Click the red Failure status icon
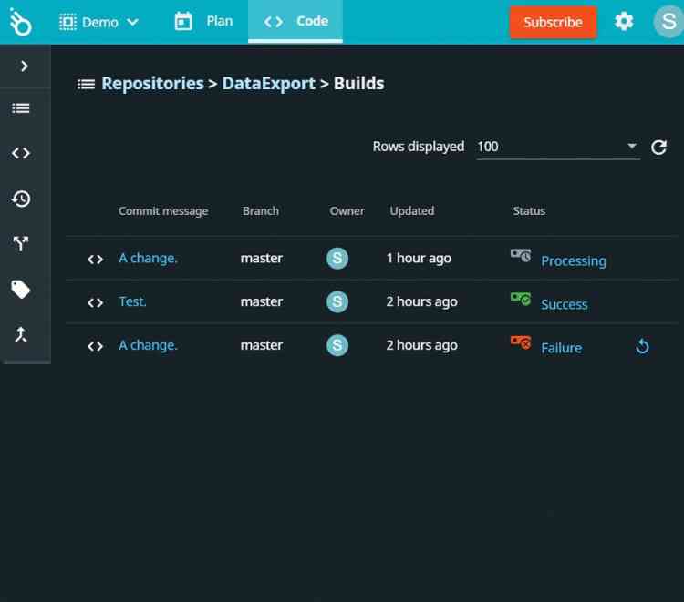The height and width of the screenshot is (602, 684). [521, 342]
